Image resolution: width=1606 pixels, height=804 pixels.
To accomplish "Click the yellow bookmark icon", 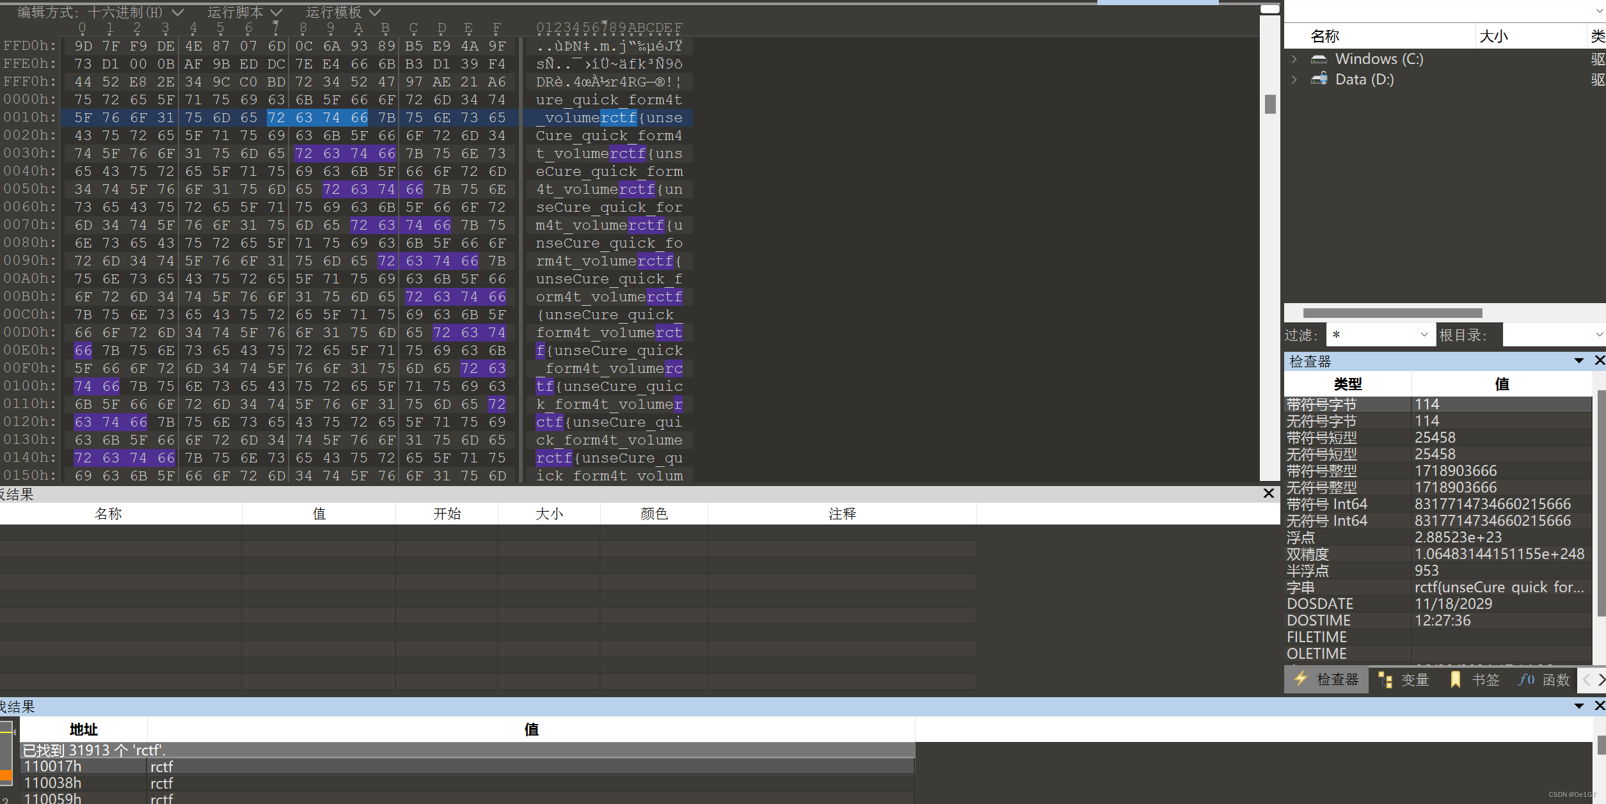I will coord(1455,680).
